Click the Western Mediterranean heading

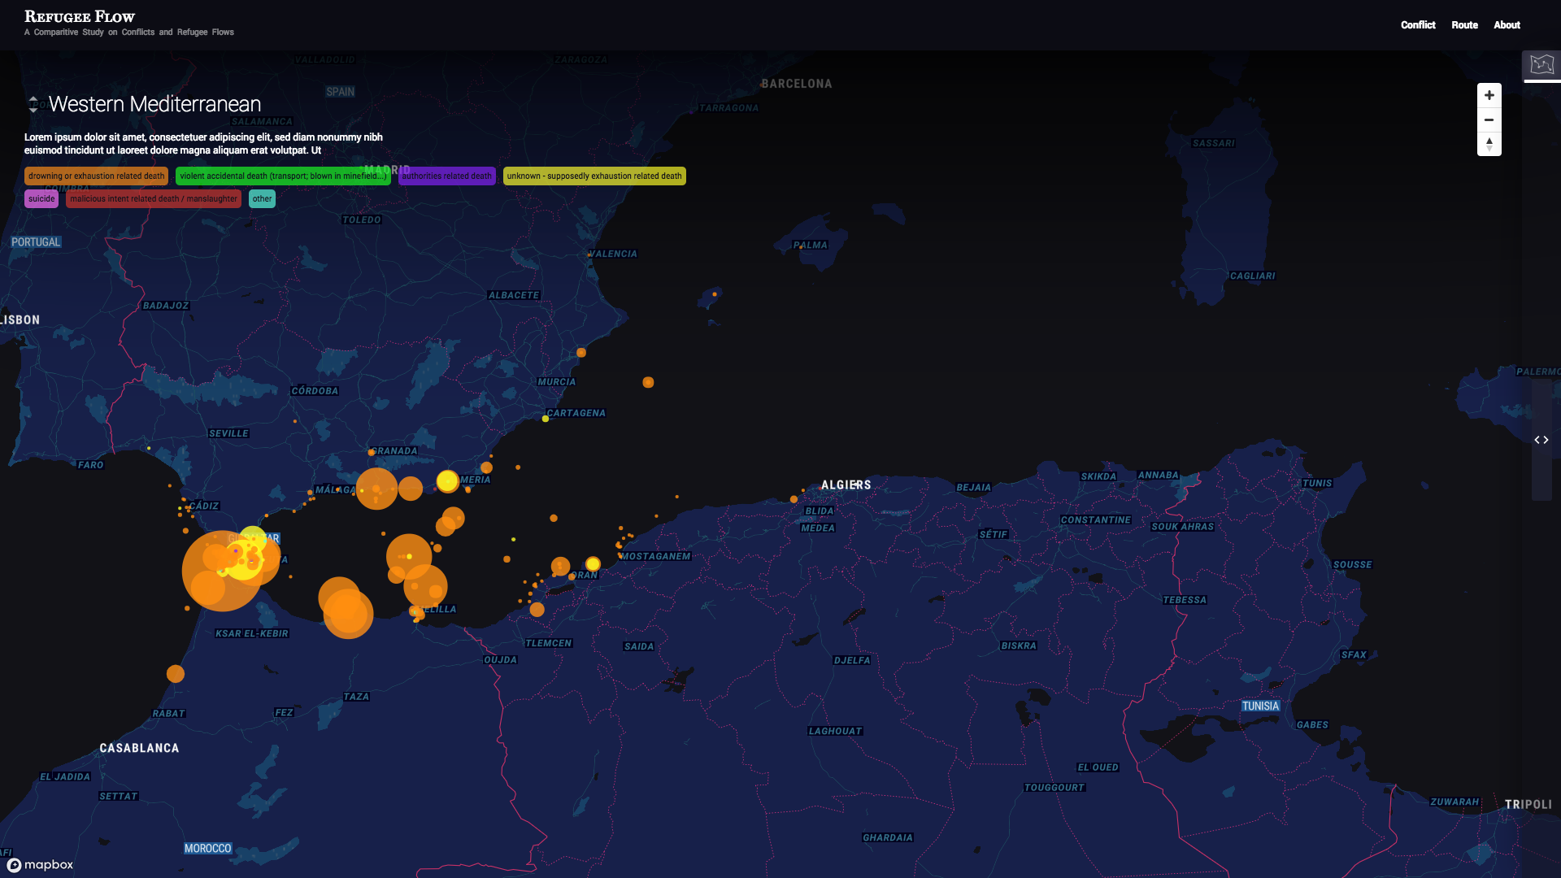click(x=154, y=104)
